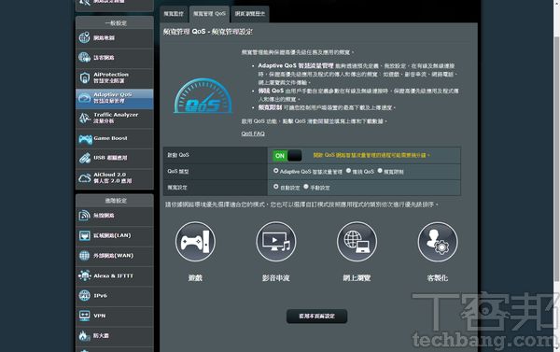Select the 手動設定 manual bandwidth radio button
560x352 pixels.
pos(306,187)
